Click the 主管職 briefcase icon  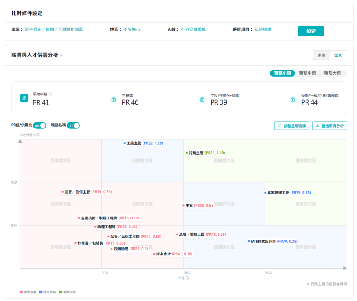(x=113, y=99)
